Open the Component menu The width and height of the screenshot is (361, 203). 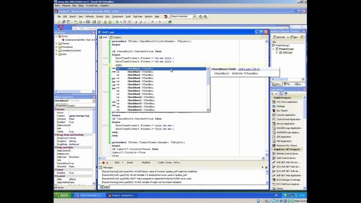coord(117,16)
